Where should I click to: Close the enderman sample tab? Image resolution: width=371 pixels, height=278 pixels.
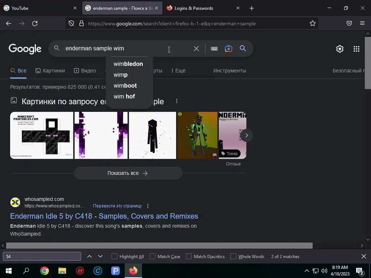(157, 8)
